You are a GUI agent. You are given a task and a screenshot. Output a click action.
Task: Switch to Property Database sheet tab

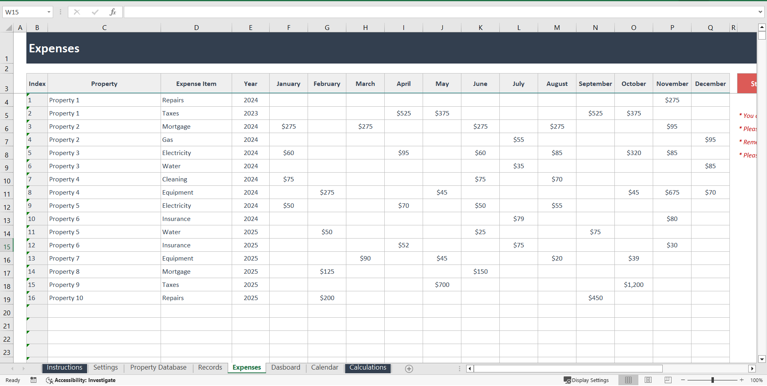158,368
